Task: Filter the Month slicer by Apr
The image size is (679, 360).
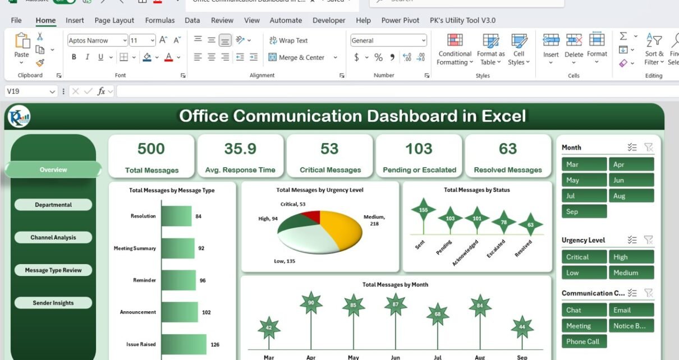Action: pyautogui.click(x=631, y=164)
